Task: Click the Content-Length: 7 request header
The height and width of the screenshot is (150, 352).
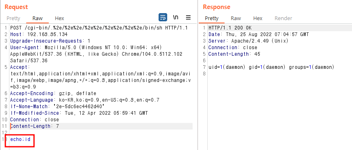Action: 34,126
